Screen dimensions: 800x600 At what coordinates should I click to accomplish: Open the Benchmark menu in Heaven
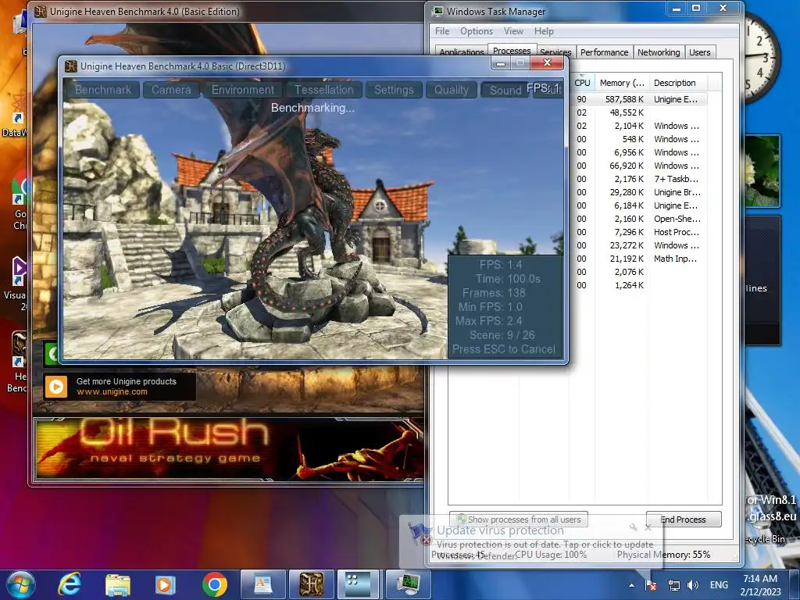(102, 90)
